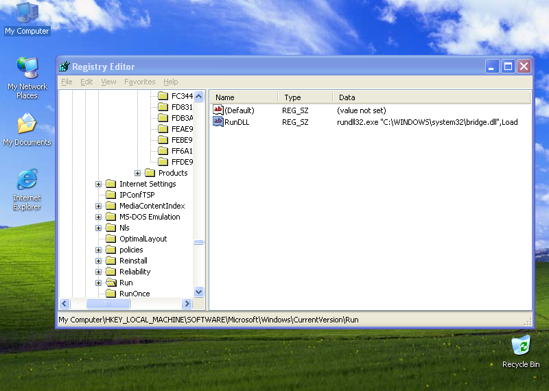Sort values by Name column header
This screenshot has height=391, width=549.
point(244,97)
